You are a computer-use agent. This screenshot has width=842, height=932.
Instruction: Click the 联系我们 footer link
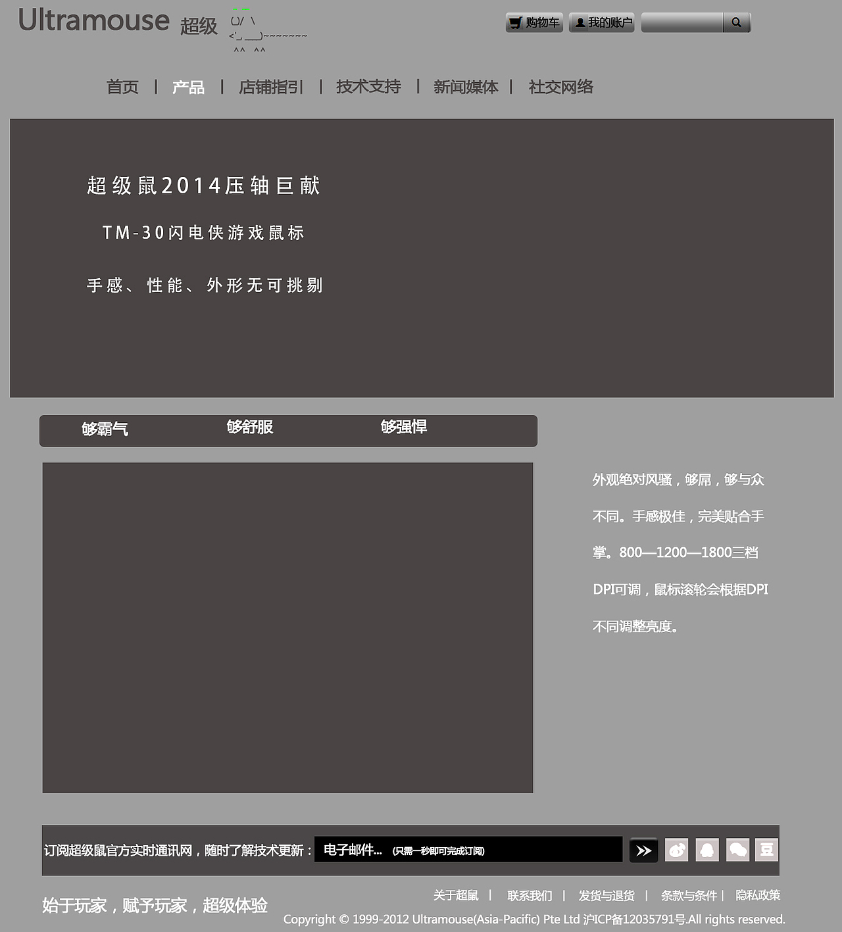pos(530,896)
